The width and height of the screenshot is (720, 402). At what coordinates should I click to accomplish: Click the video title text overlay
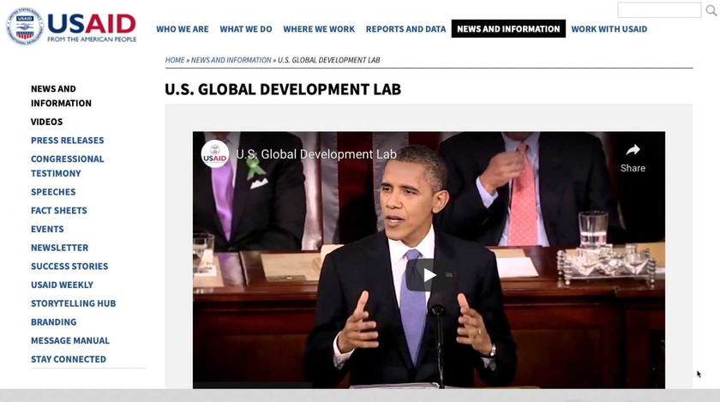(316, 155)
